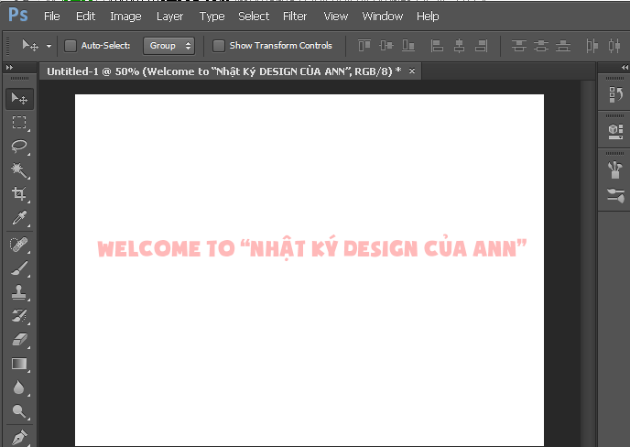
Task: Select the Eraser tool
Action: pyautogui.click(x=19, y=340)
